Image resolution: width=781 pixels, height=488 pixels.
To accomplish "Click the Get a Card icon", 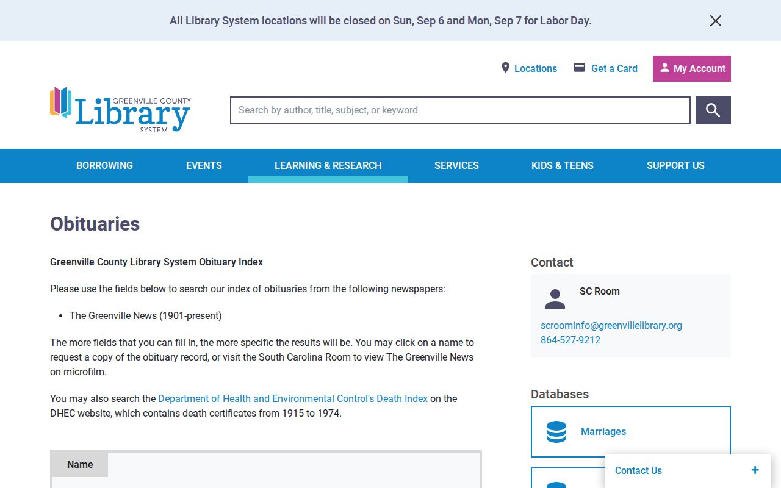I will (580, 68).
